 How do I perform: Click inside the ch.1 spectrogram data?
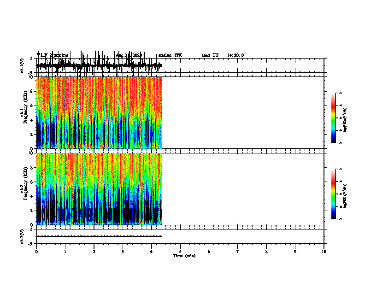tap(99, 112)
